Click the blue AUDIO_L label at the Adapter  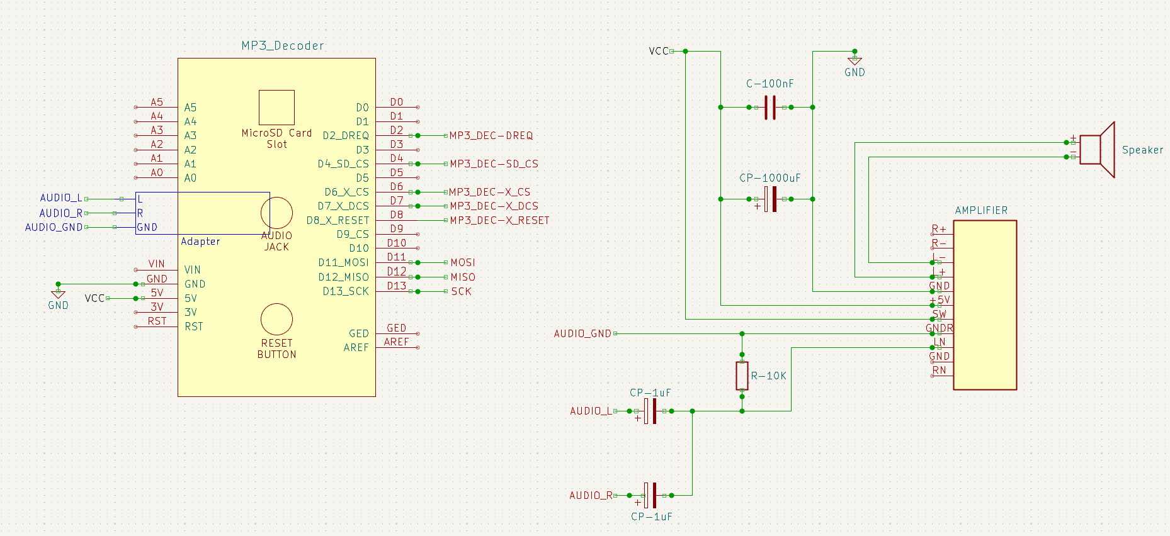[61, 198]
